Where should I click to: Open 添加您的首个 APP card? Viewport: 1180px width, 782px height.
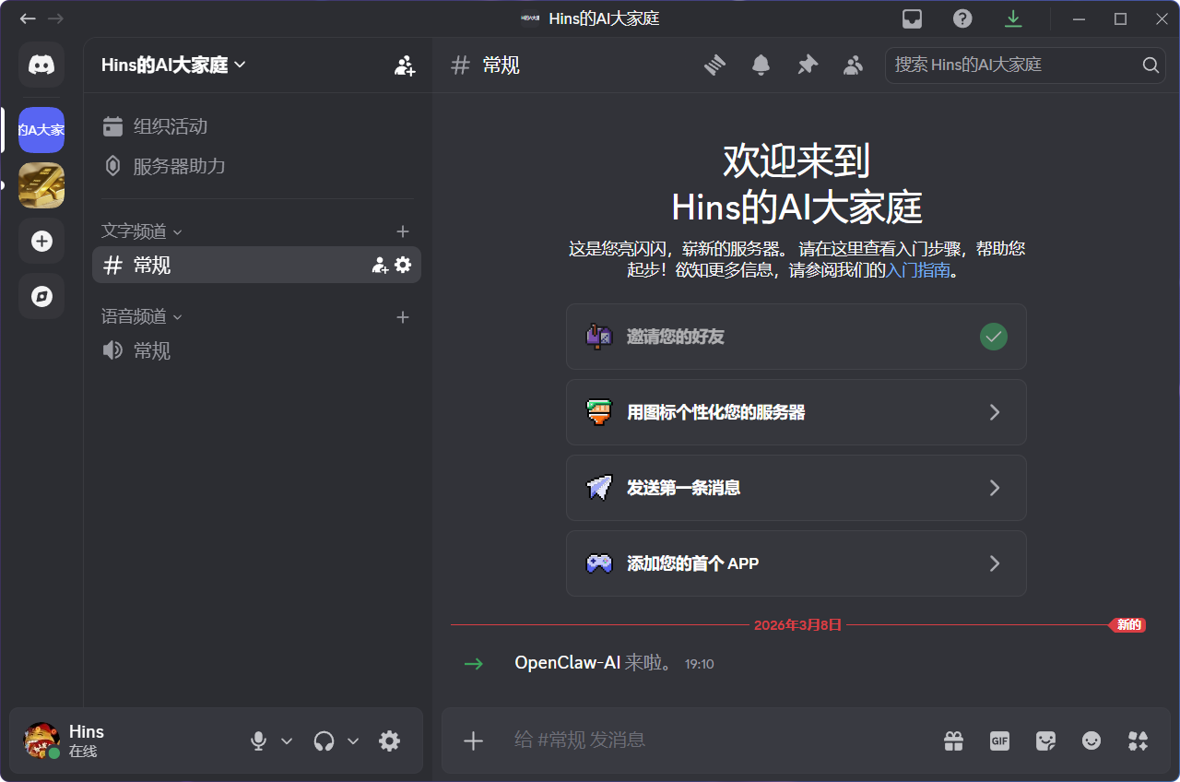[x=796, y=563]
